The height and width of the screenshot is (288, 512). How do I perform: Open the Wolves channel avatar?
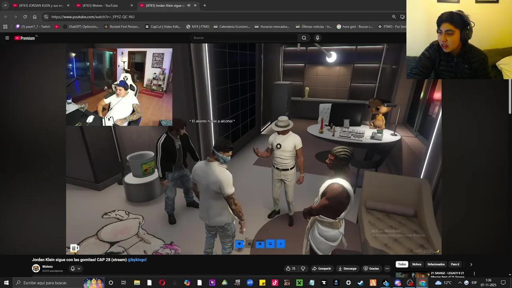pos(36,268)
